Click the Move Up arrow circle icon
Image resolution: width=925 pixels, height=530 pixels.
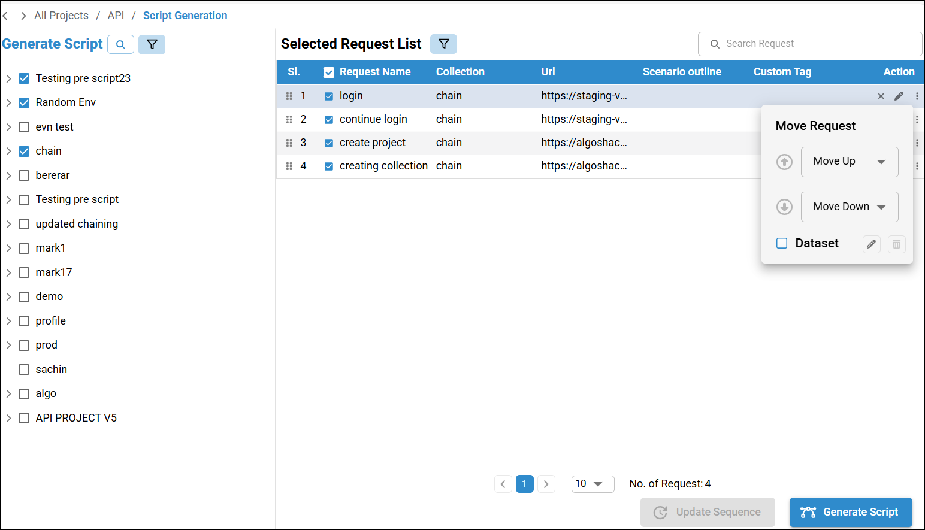(x=784, y=162)
